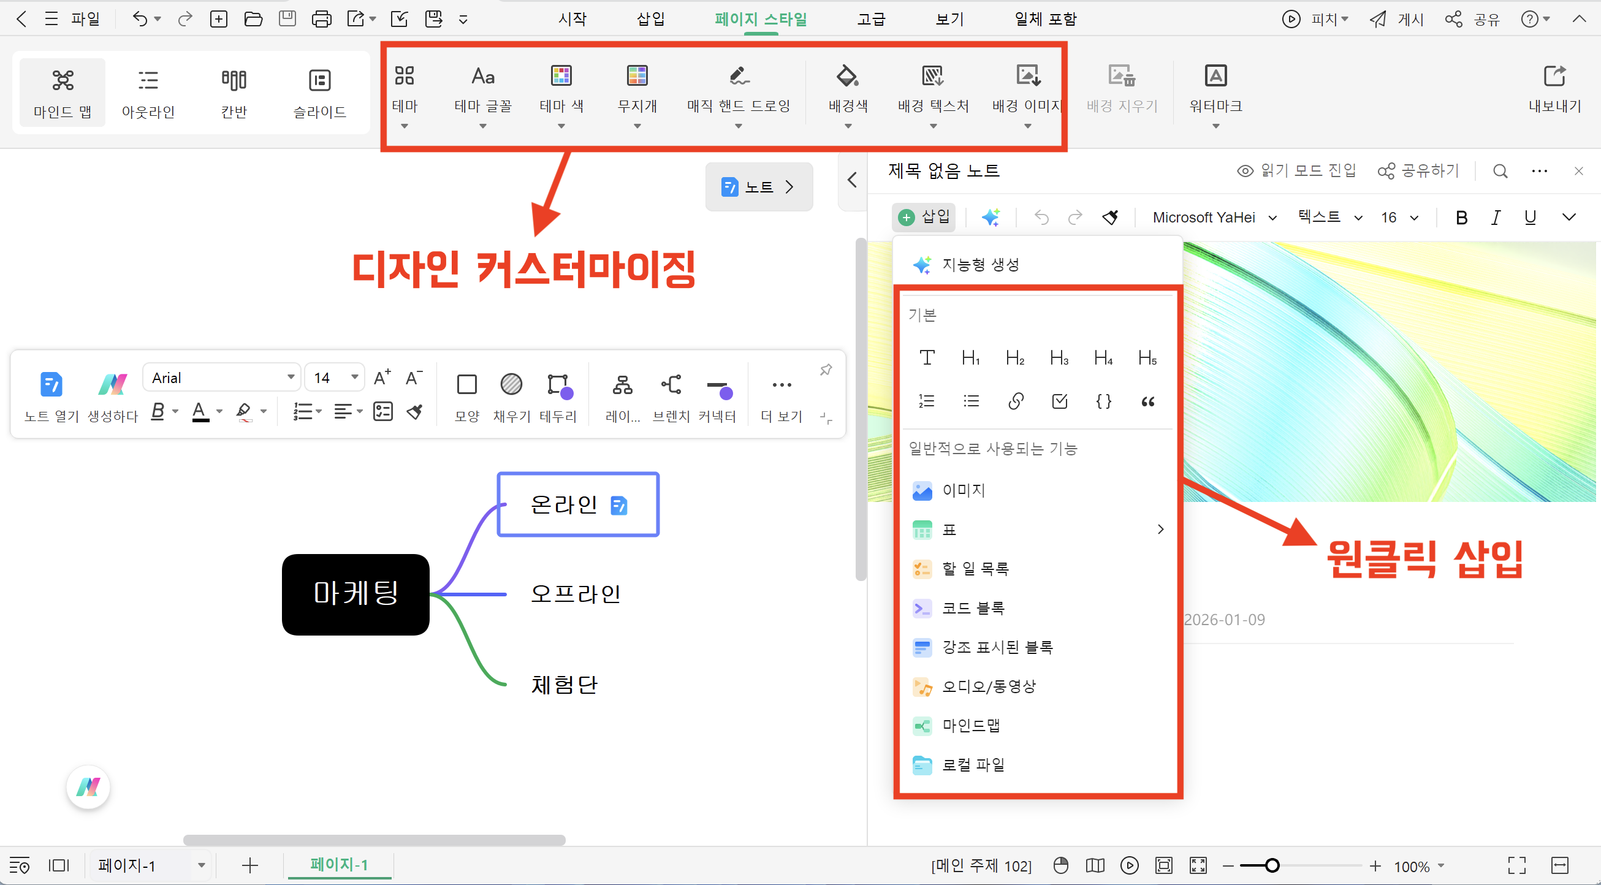Click 읽기 모드 진입 reading mode
This screenshot has height=885, width=1601.
pos(1296,171)
